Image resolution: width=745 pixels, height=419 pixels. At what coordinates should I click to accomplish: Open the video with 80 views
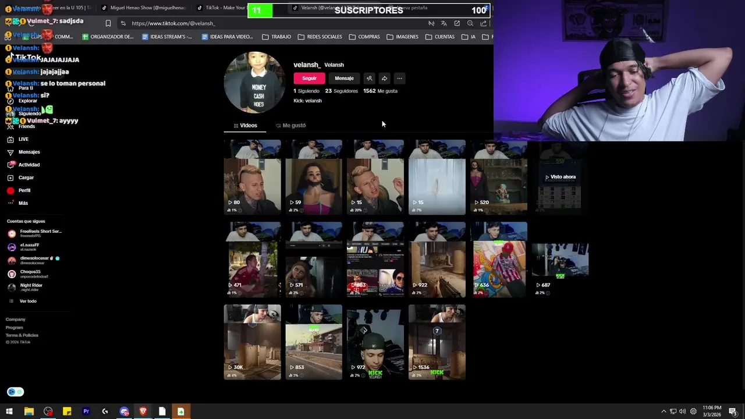(x=252, y=177)
